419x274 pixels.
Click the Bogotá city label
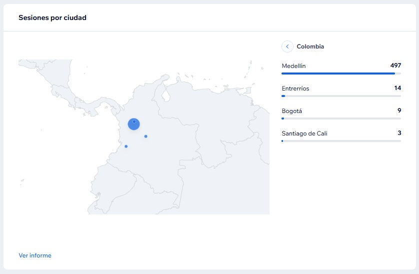click(292, 111)
